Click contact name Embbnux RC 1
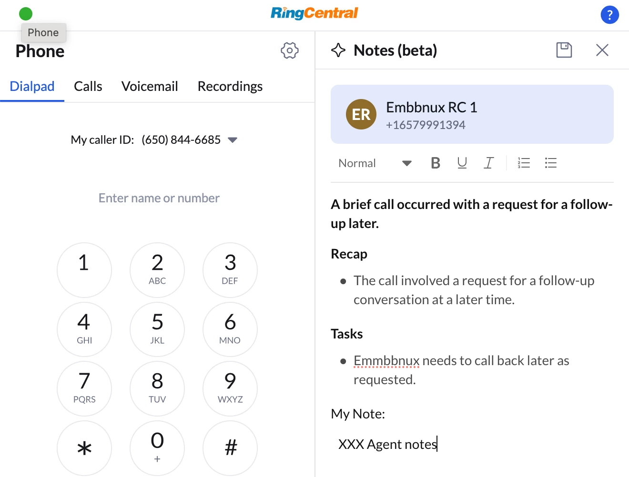Viewport: 629px width, 477px height. (x=431, y=107)
